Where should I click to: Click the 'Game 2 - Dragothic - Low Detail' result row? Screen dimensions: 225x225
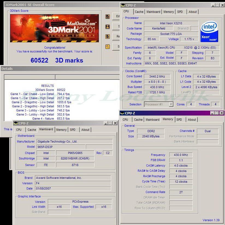[42, 102]
